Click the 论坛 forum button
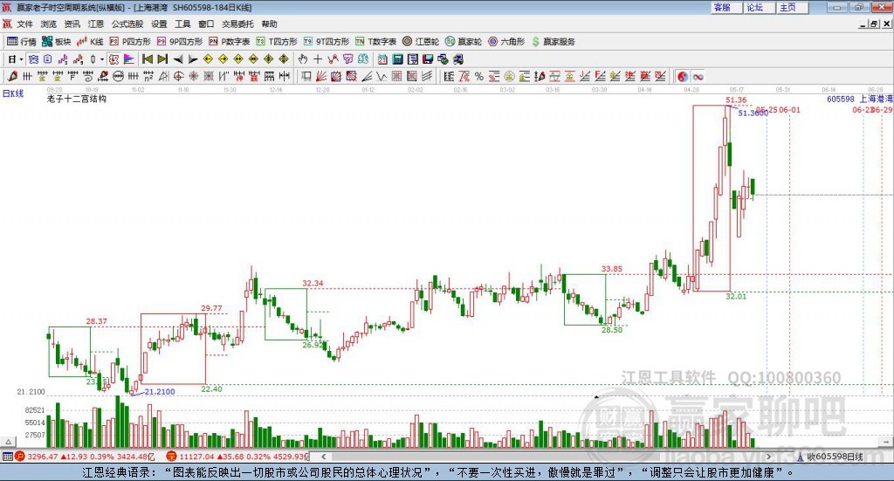Image resolution: width=894 pixels, height=481 pixels. [x=760, y=7]
